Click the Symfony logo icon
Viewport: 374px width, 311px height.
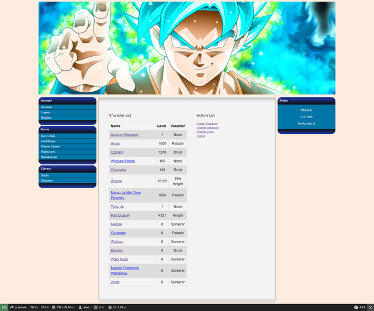pos(356,307)
